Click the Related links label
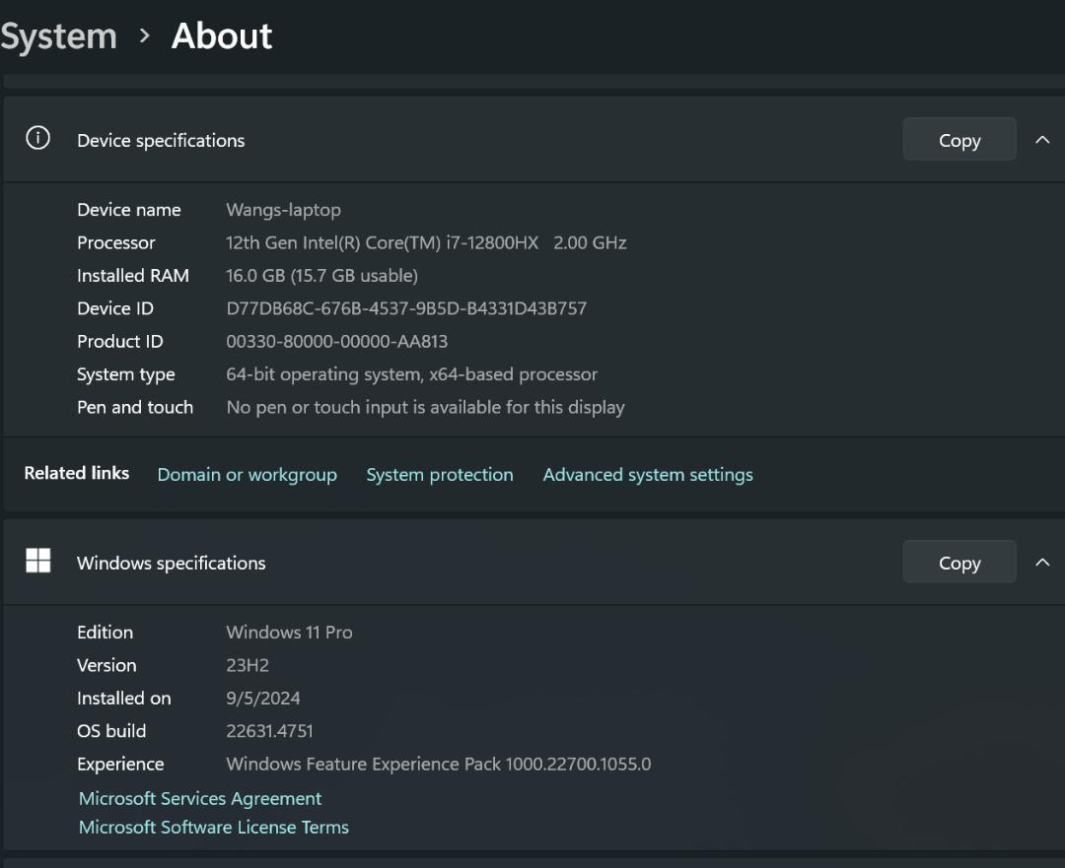Viewport: 1065px width, 868px height. pos(77,473)
